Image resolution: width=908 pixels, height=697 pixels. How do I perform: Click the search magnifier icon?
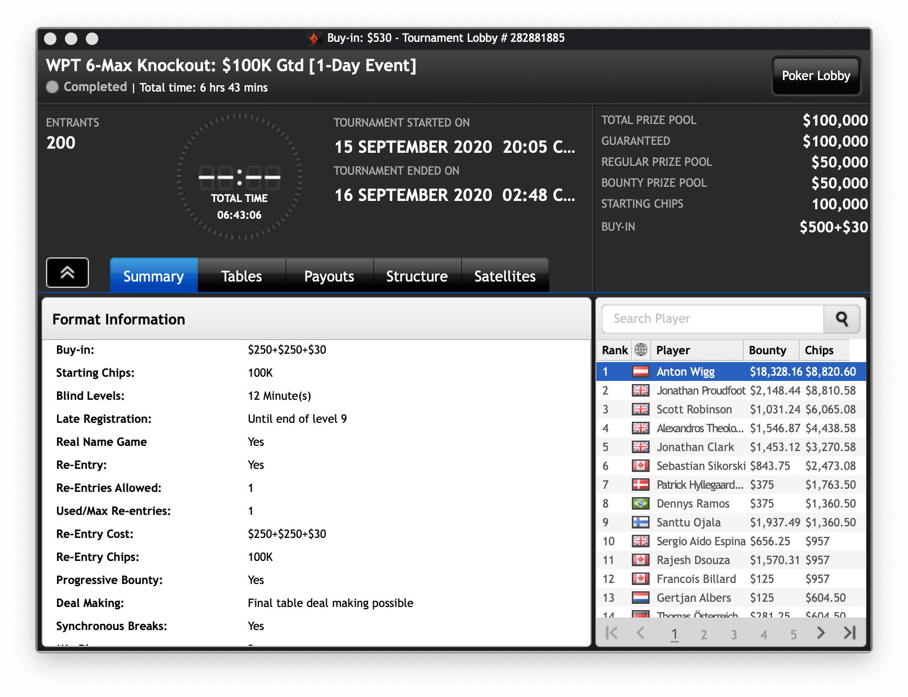841,319
